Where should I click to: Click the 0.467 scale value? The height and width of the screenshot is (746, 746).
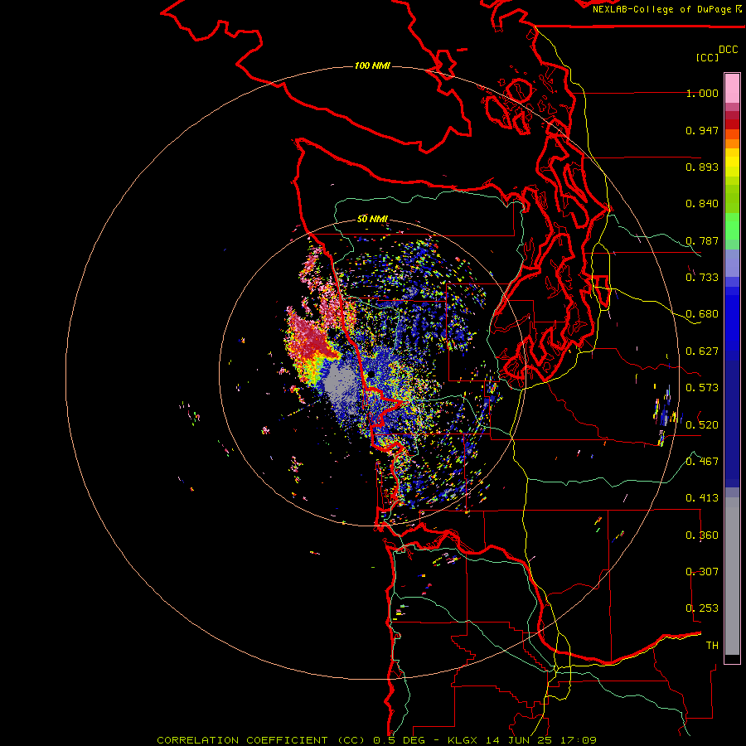click(x=702, y=462)
